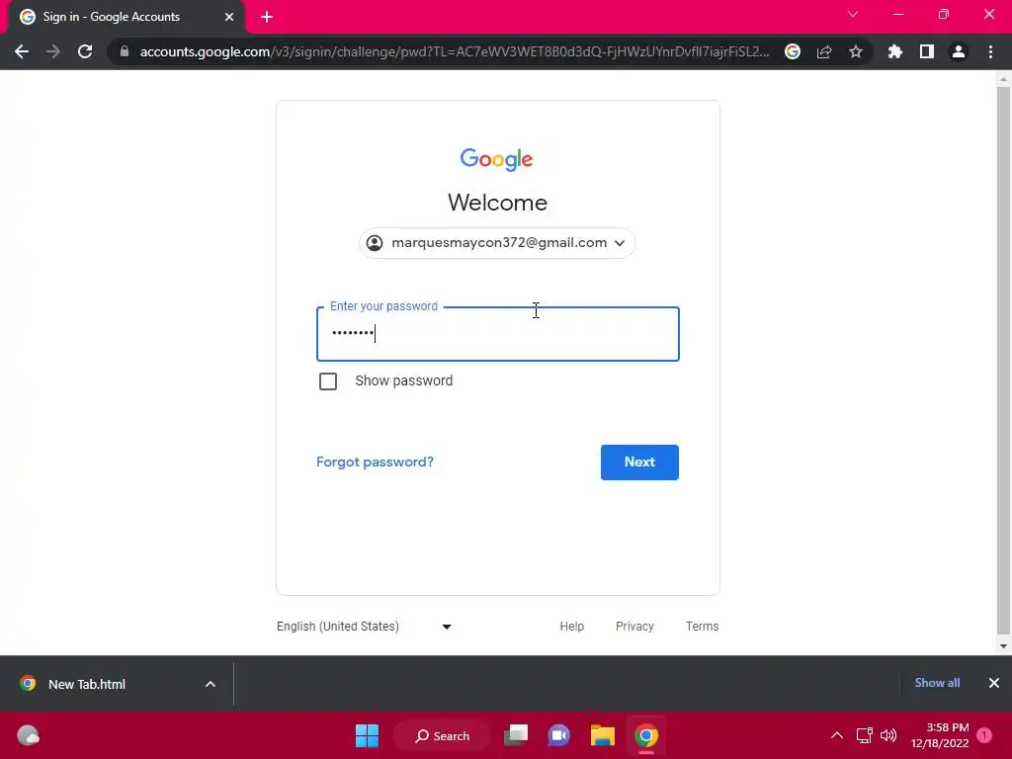This screenshot has height=759, width=1012.
Task: Go back to the previous page
Action: [22, 51]
